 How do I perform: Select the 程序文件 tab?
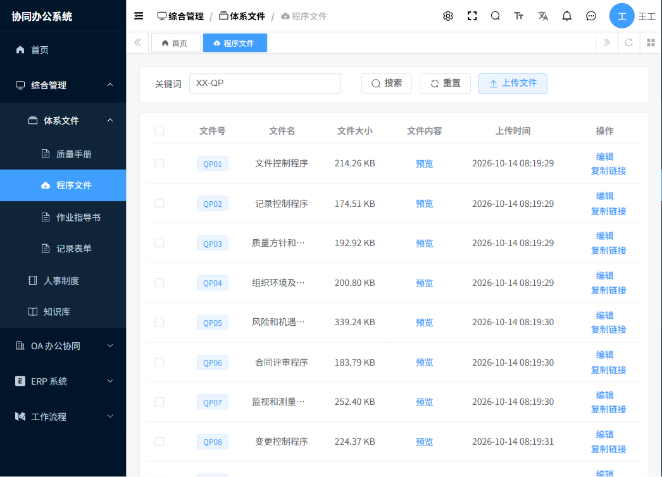(x=235, y=43)
